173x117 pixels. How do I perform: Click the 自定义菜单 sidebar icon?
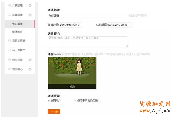pos(9,41)
